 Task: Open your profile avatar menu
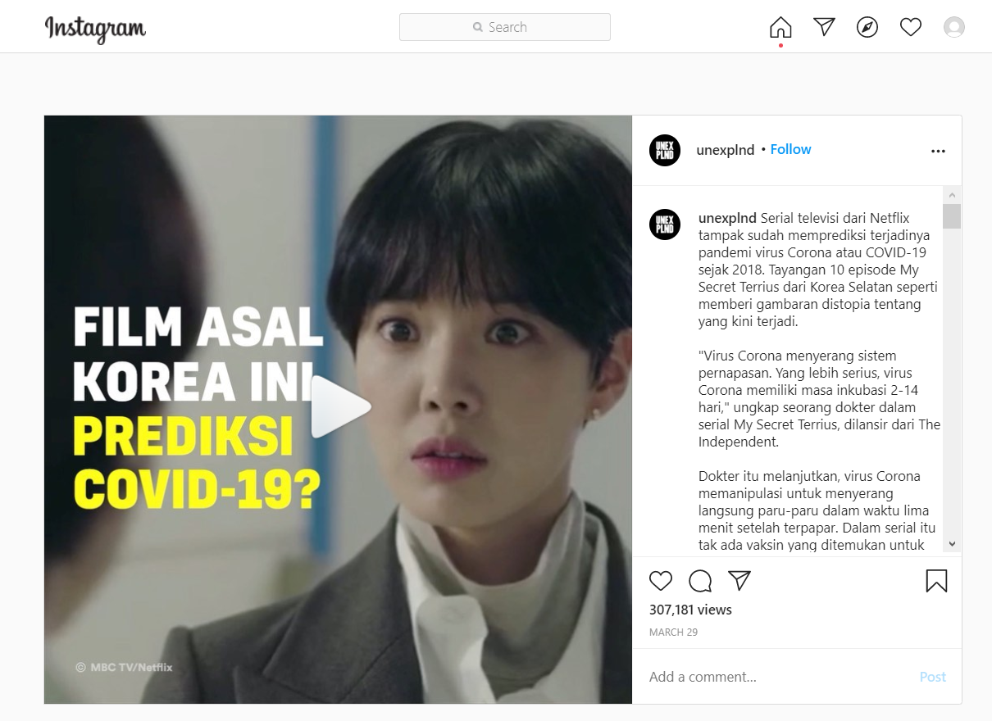coord(954,27)
